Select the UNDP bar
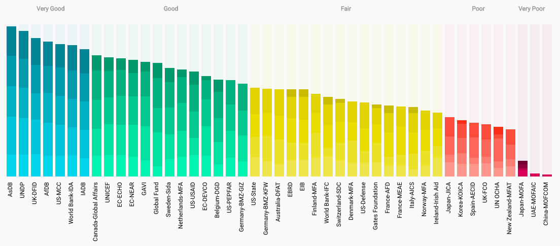Viewport: 560px width, 246px height. (x=23, y=103)
